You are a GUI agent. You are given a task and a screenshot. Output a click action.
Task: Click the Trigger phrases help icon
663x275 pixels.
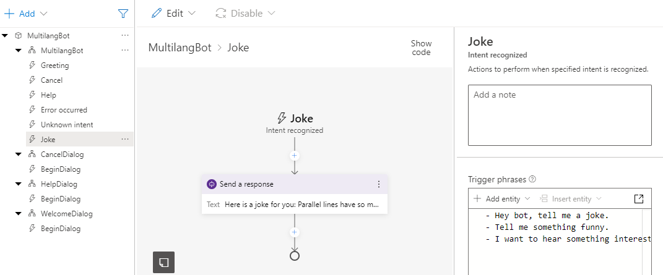tap(532, 179)
